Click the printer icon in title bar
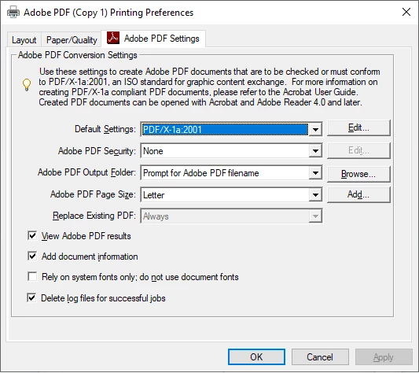 pos(13,13)
